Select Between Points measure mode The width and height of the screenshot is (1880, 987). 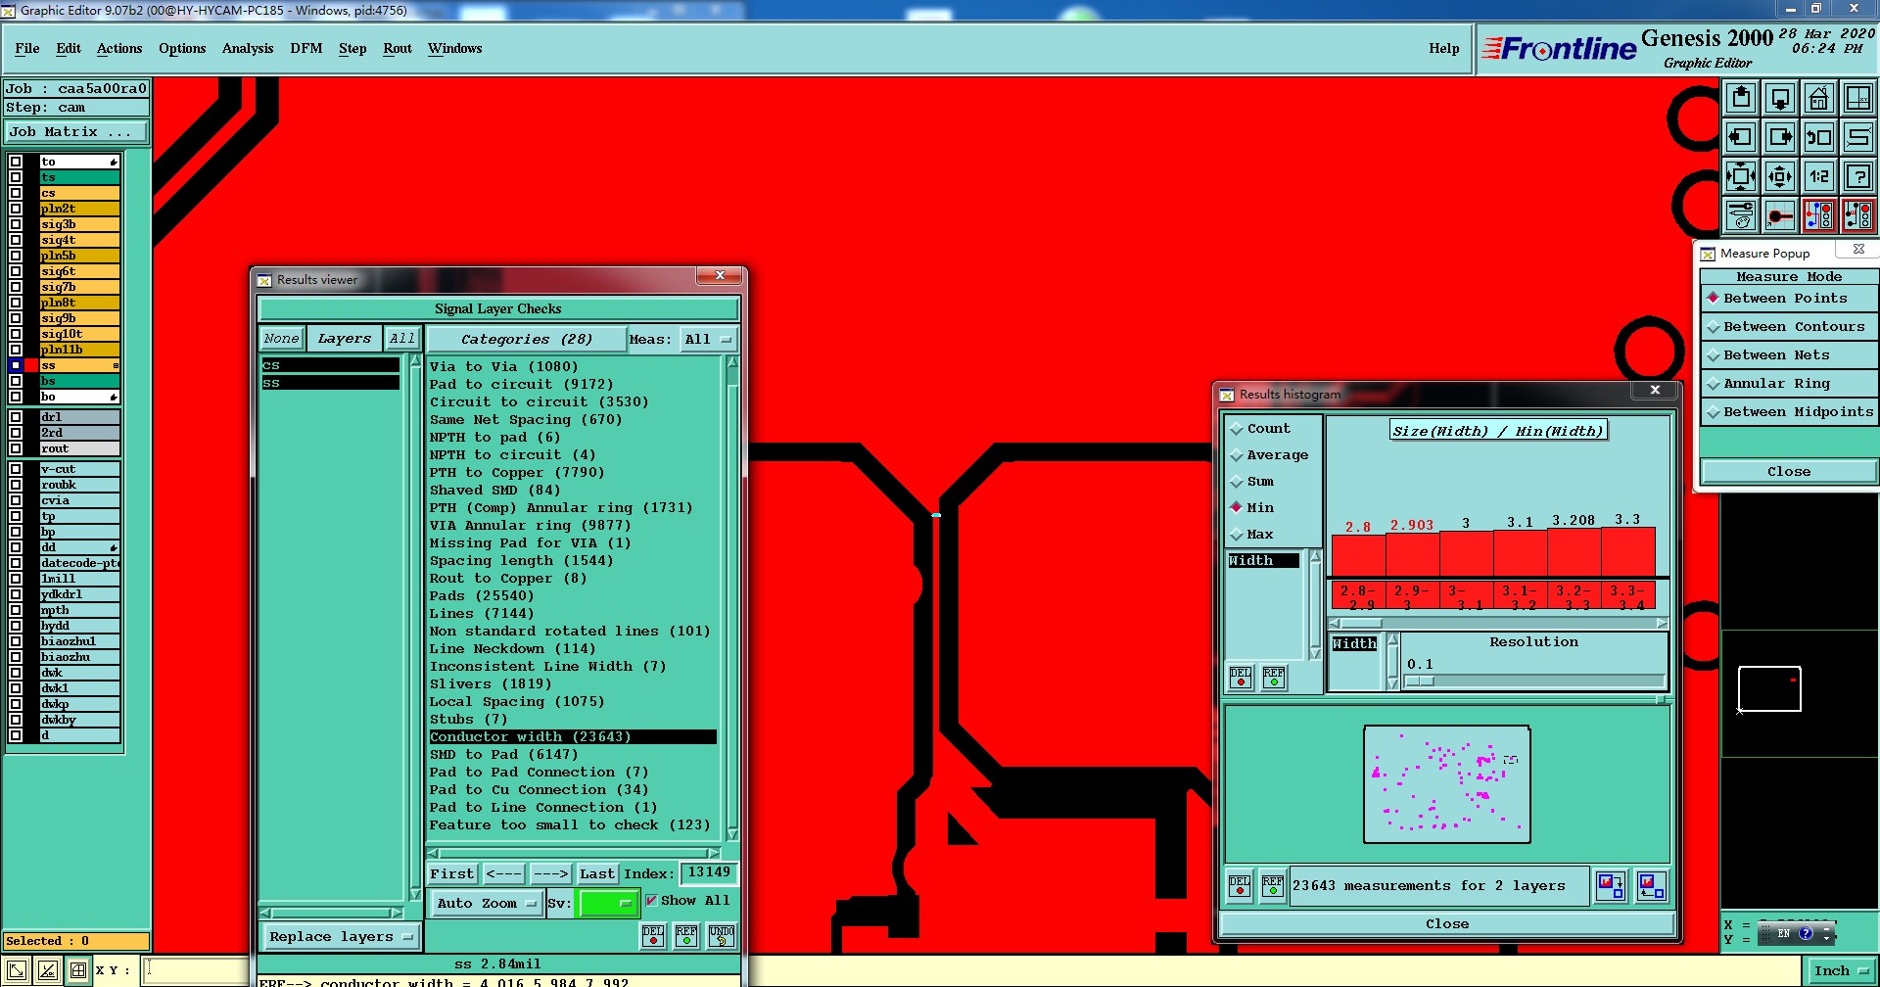click(1789, 299)
